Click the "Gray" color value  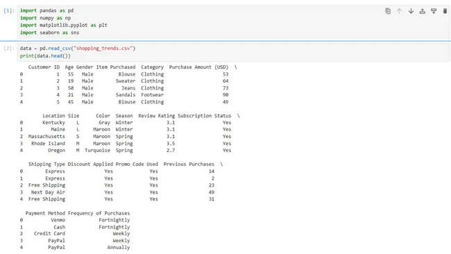[104, 123]
